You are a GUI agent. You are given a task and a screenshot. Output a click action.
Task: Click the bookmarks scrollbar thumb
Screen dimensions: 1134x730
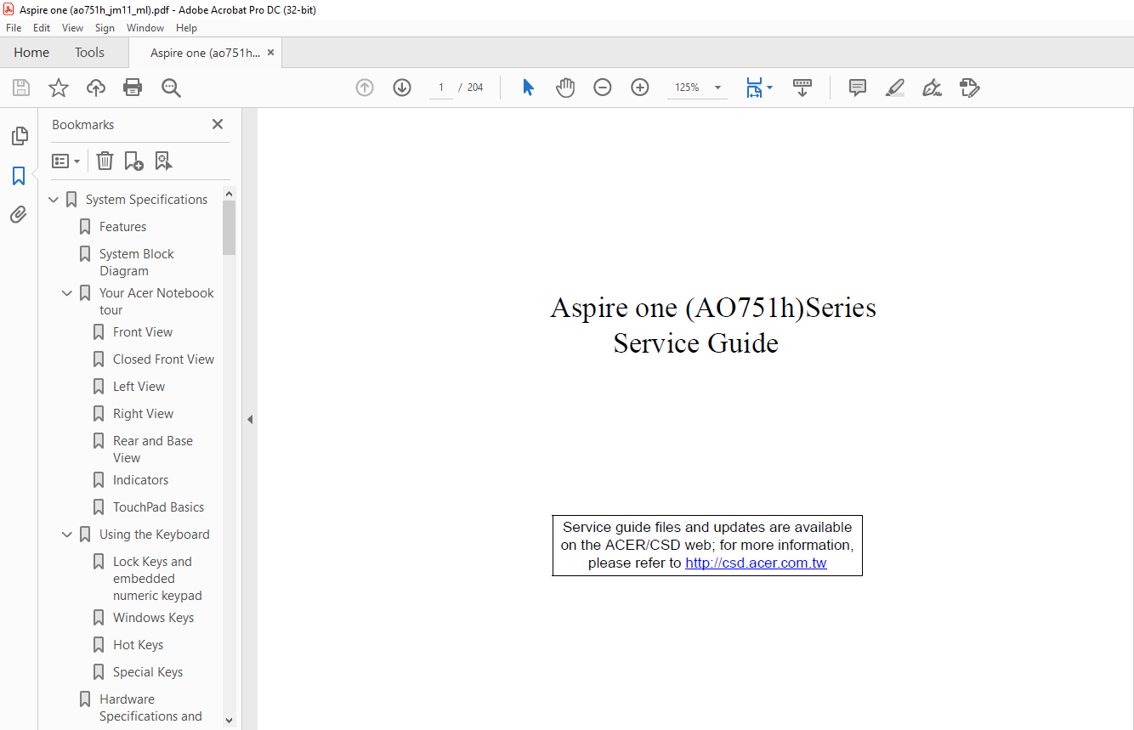coord(229,228)
